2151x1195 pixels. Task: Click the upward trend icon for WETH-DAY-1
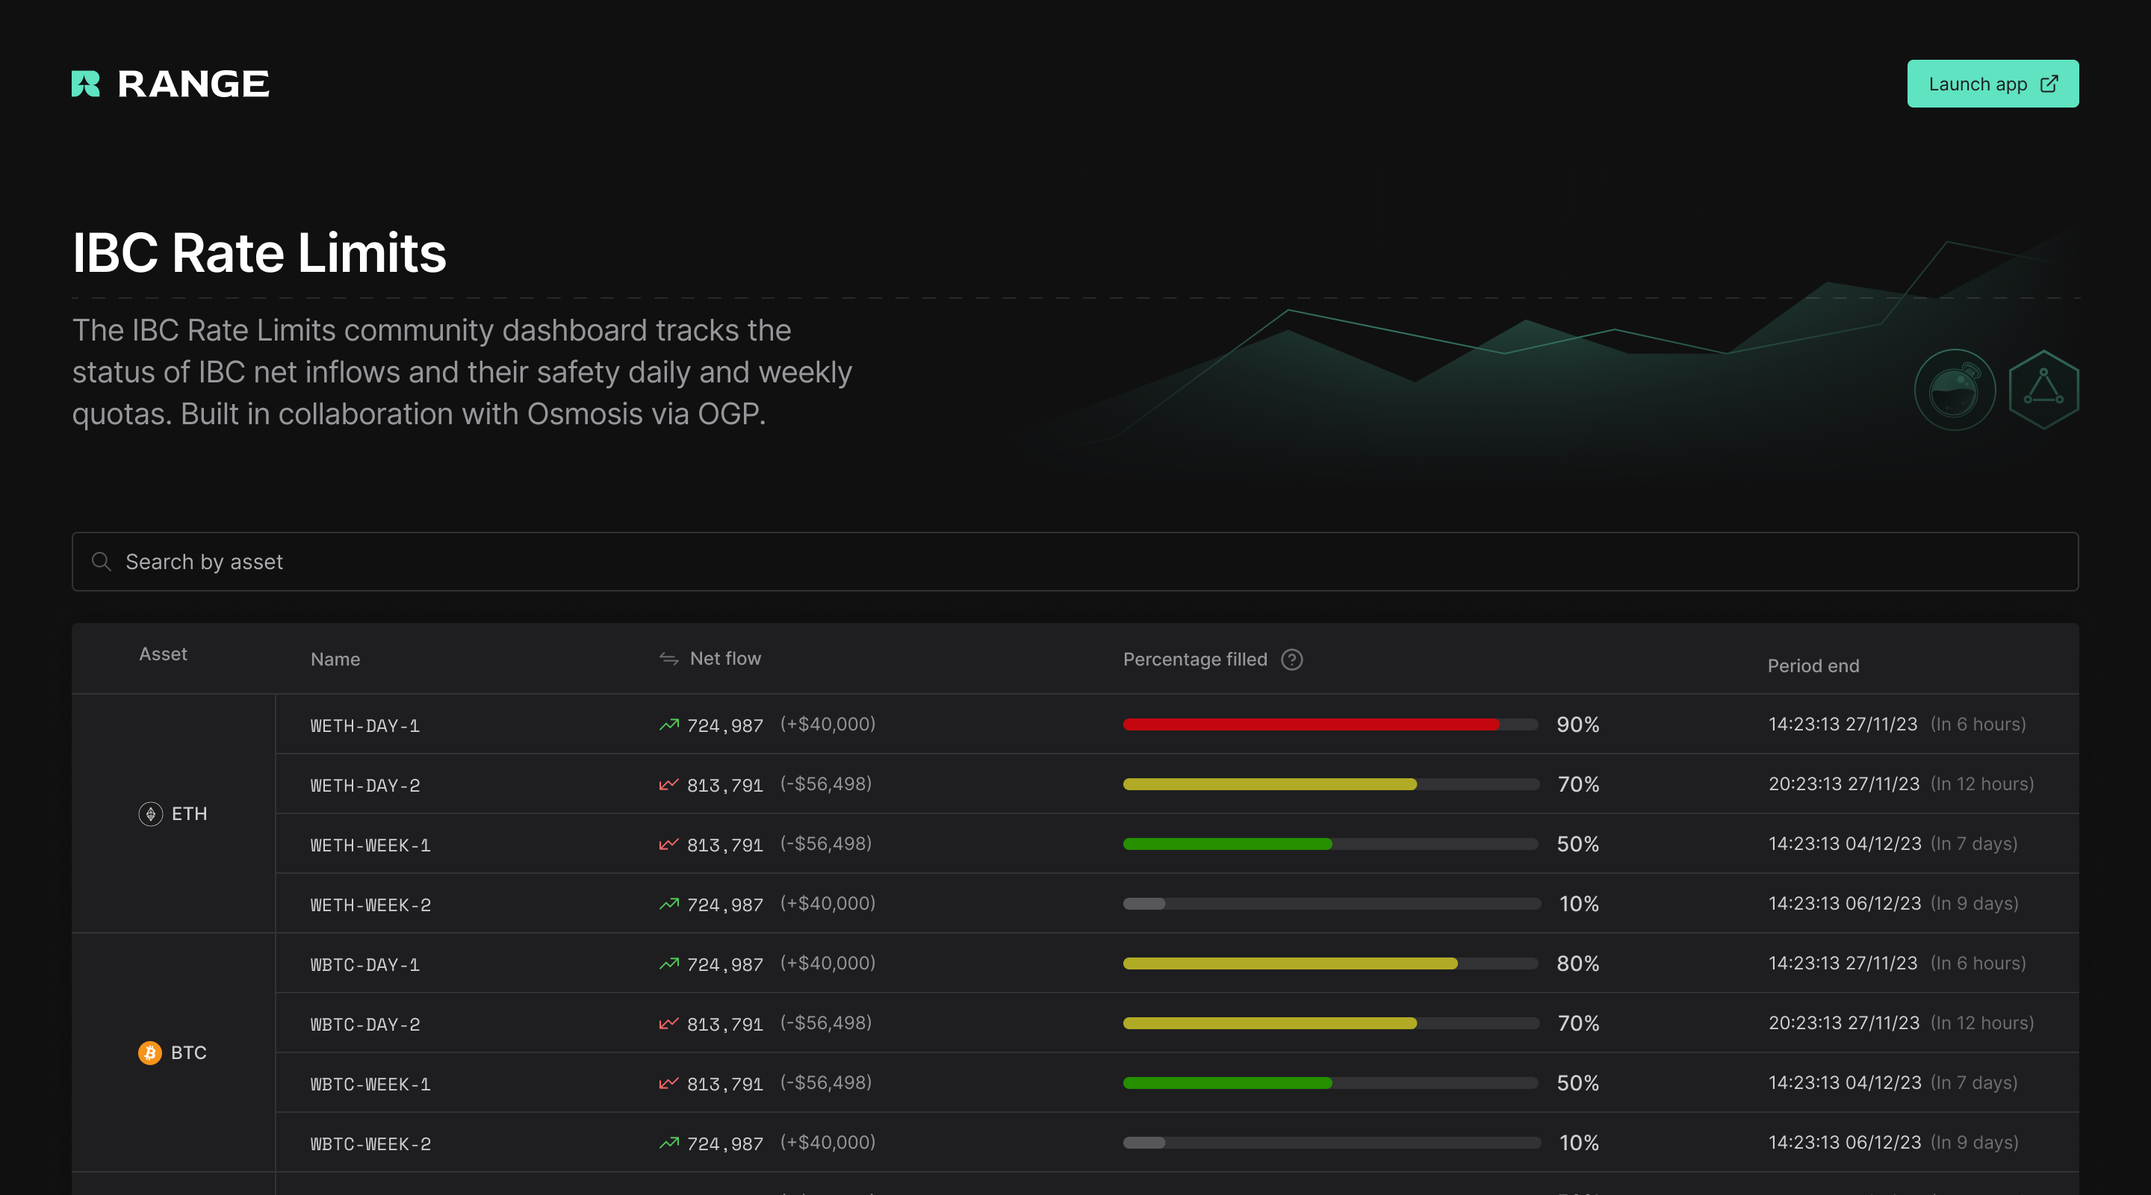(x=668, y=725)
